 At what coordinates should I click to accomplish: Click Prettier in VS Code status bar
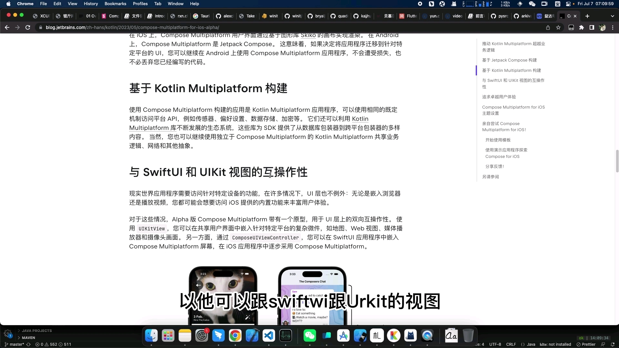[x=586, y=344]
